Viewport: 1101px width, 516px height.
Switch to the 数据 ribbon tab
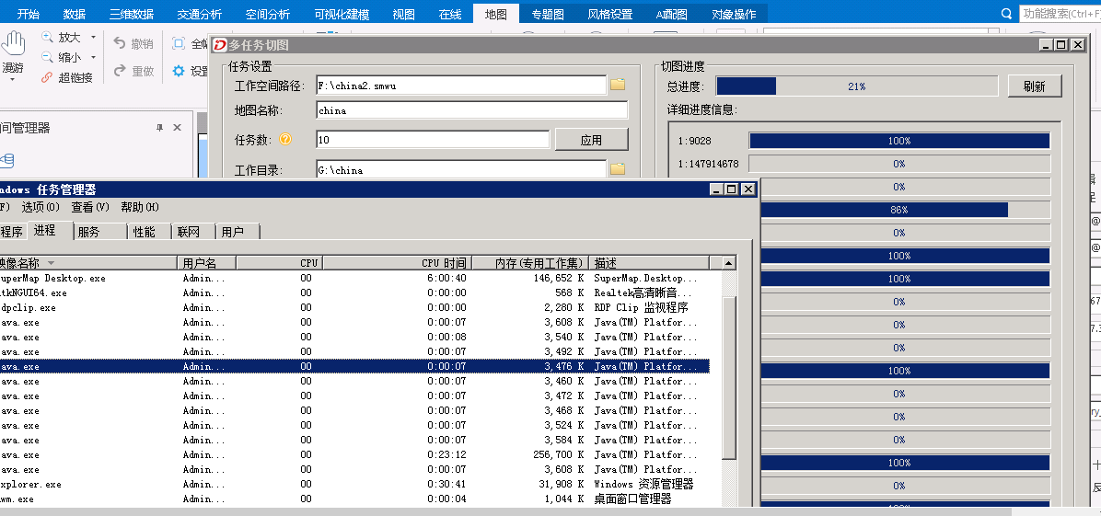(x=75, y=14)
